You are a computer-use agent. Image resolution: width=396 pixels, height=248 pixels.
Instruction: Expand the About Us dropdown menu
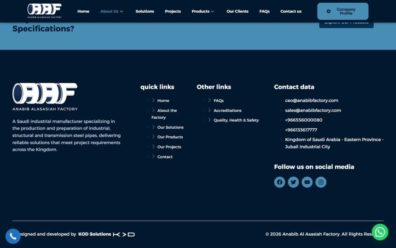click(111, 11)
